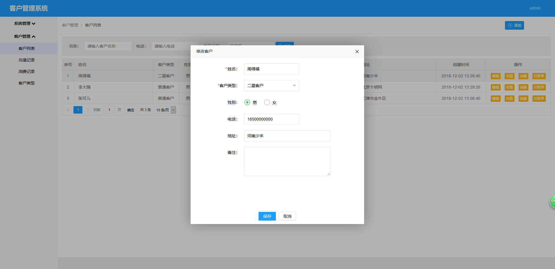Expand the 系统管理 sidebar section

pyautogui.click(x=24, y=24)
